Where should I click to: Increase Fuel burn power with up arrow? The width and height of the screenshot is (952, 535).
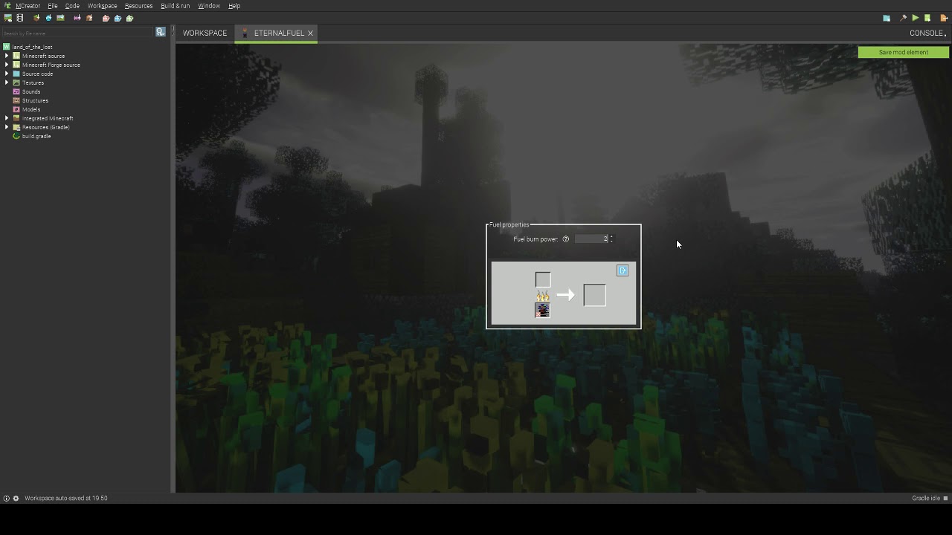611,237
